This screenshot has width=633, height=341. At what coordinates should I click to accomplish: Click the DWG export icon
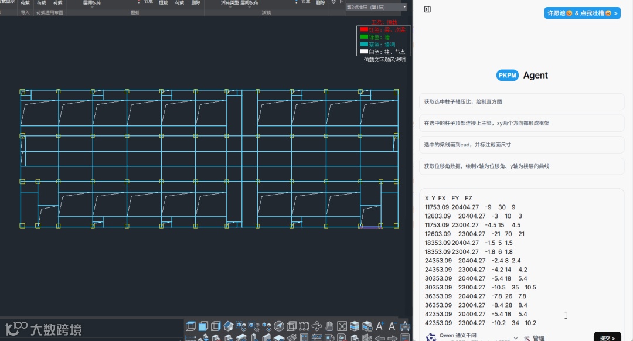point(405,326)
